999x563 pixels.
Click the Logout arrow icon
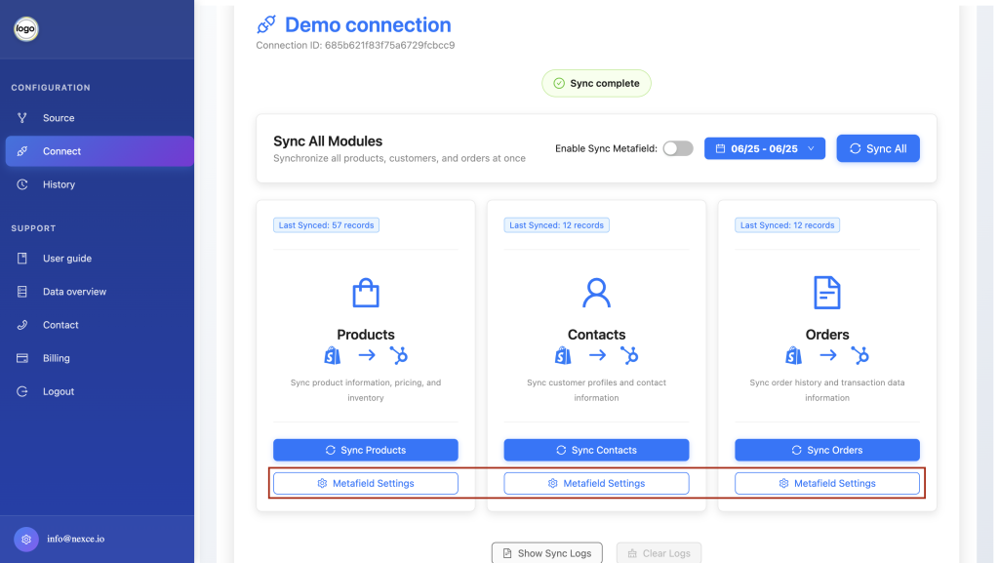point(22,391)
